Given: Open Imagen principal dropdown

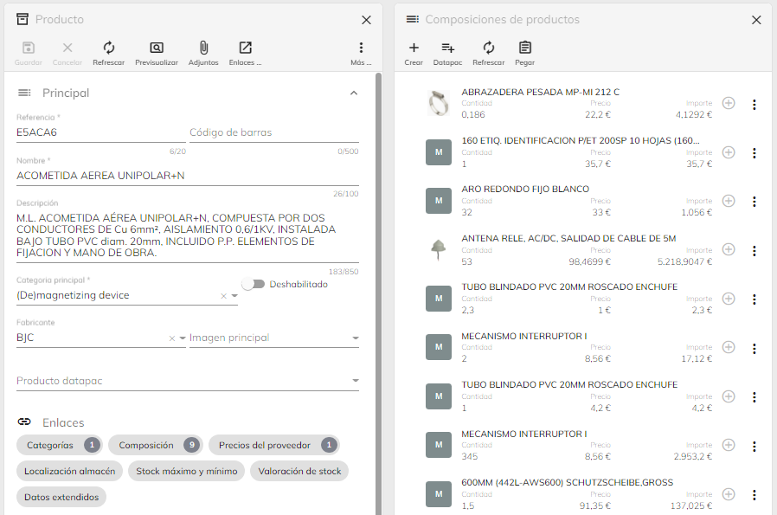Looking at the screenshot, I should click(355, 338).
